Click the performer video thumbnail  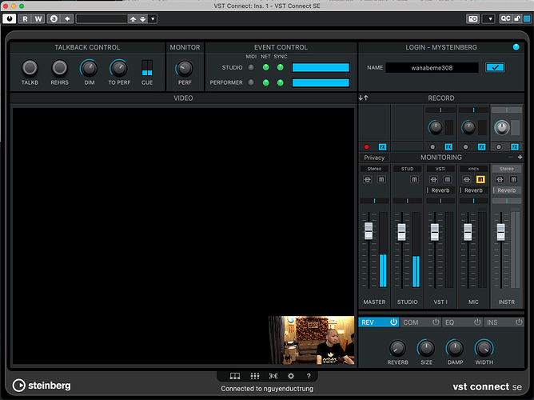[311, 340]
